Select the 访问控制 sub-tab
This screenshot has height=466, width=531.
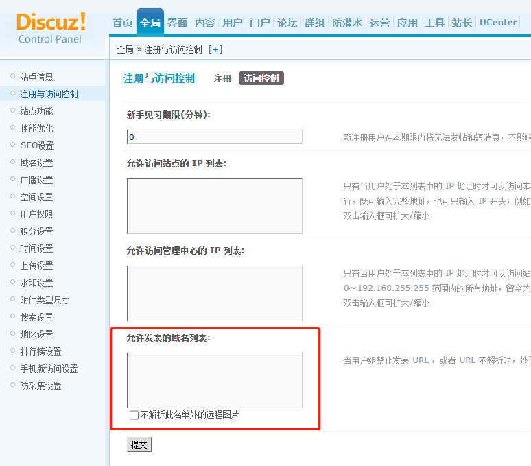pos(261,78)
